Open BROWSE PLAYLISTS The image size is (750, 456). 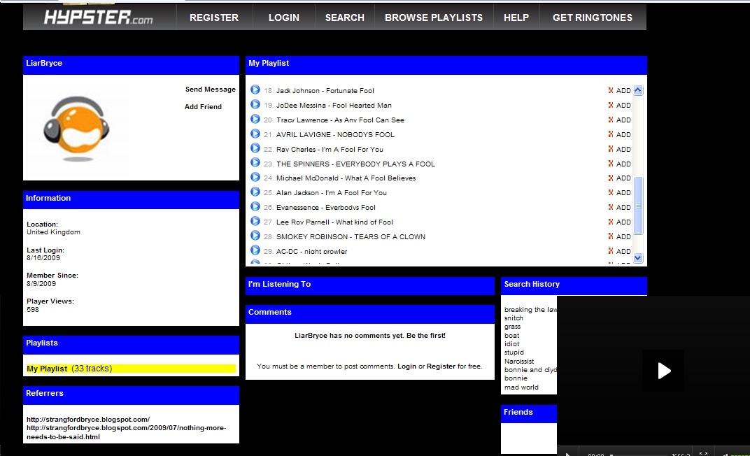pyautogui.click(x=433, y=17)
